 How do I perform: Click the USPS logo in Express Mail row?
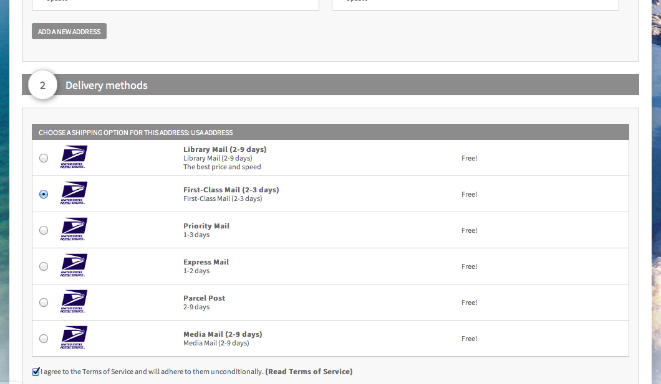pos(74,265)
